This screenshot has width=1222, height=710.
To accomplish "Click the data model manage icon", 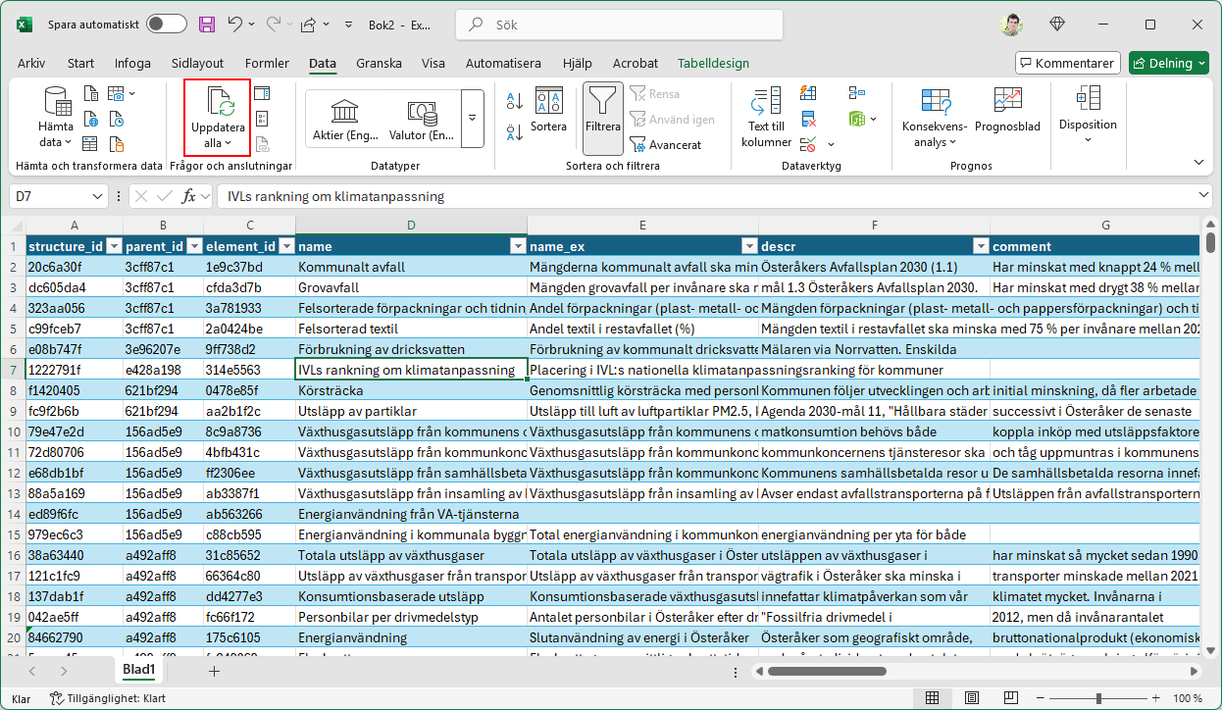I will tap(856, 119).
